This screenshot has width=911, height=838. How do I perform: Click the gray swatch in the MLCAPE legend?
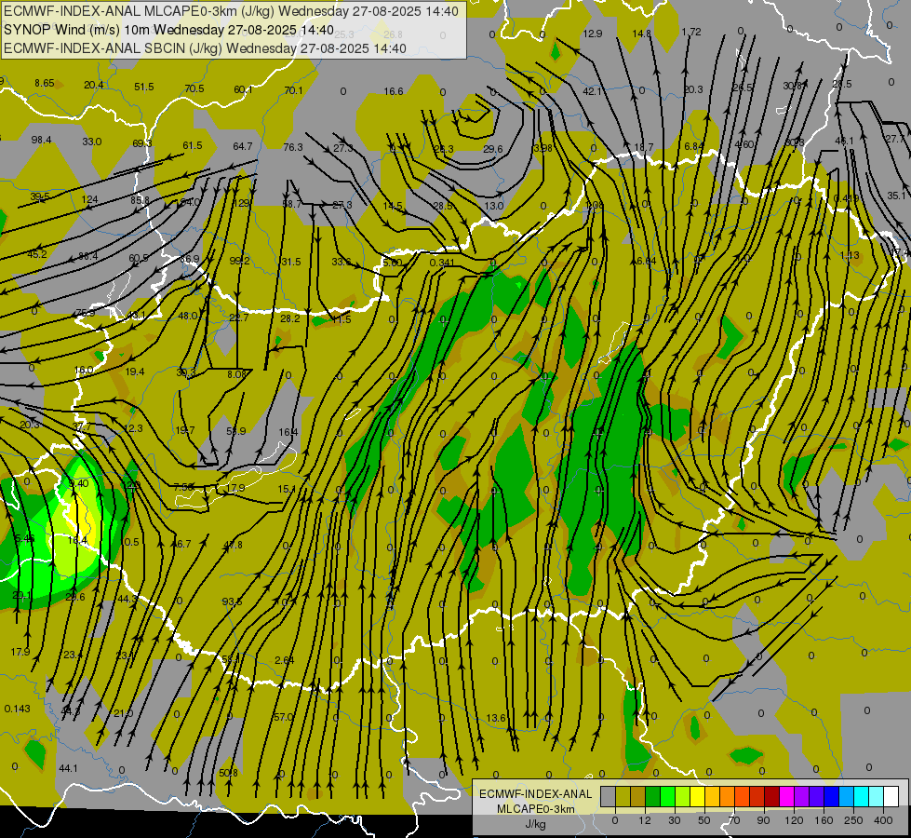point(609,796)
